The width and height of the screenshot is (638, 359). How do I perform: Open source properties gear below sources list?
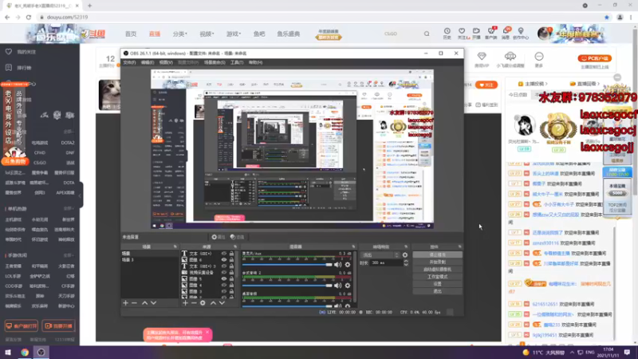[203, 303]
